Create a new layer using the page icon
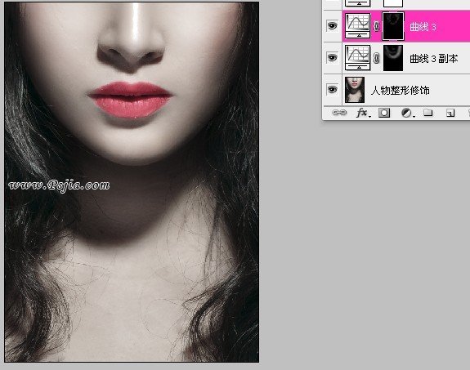 click(450, 113)
